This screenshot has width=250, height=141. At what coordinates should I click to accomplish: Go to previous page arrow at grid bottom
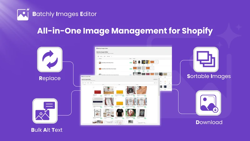(117, 124)
